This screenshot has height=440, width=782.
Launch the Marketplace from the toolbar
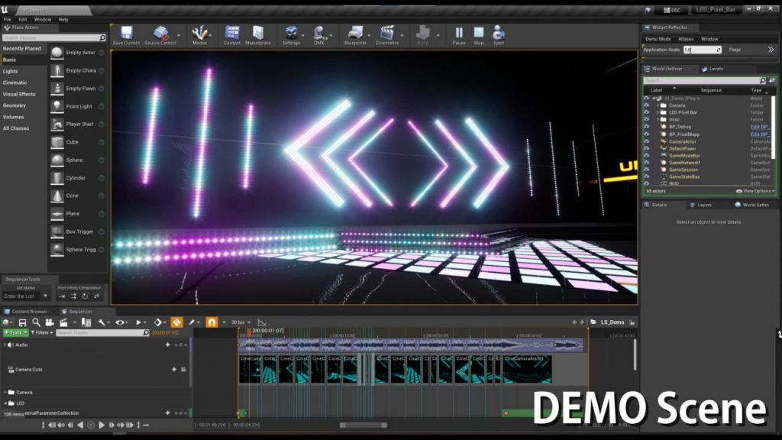point(258,34)
